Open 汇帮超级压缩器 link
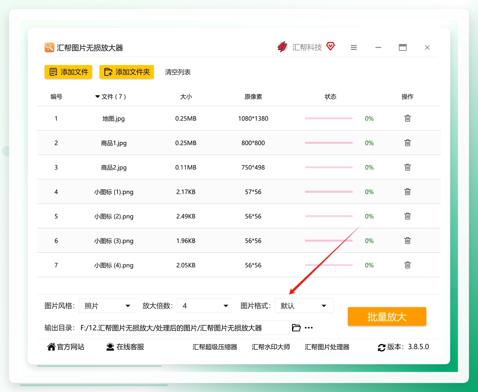The image size is (478, 392). click(x=215, y=347)
